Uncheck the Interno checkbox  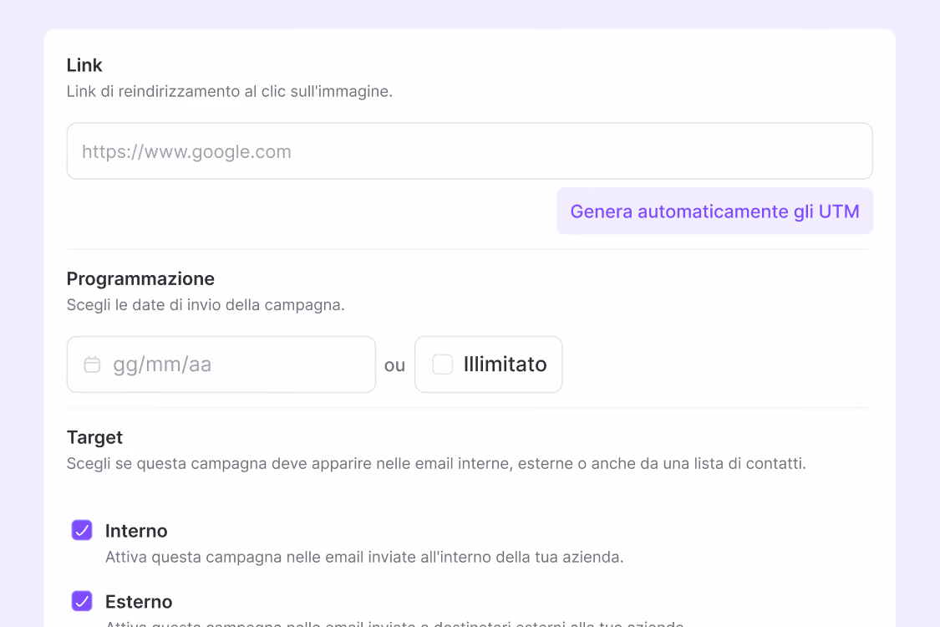pos(82,530)
